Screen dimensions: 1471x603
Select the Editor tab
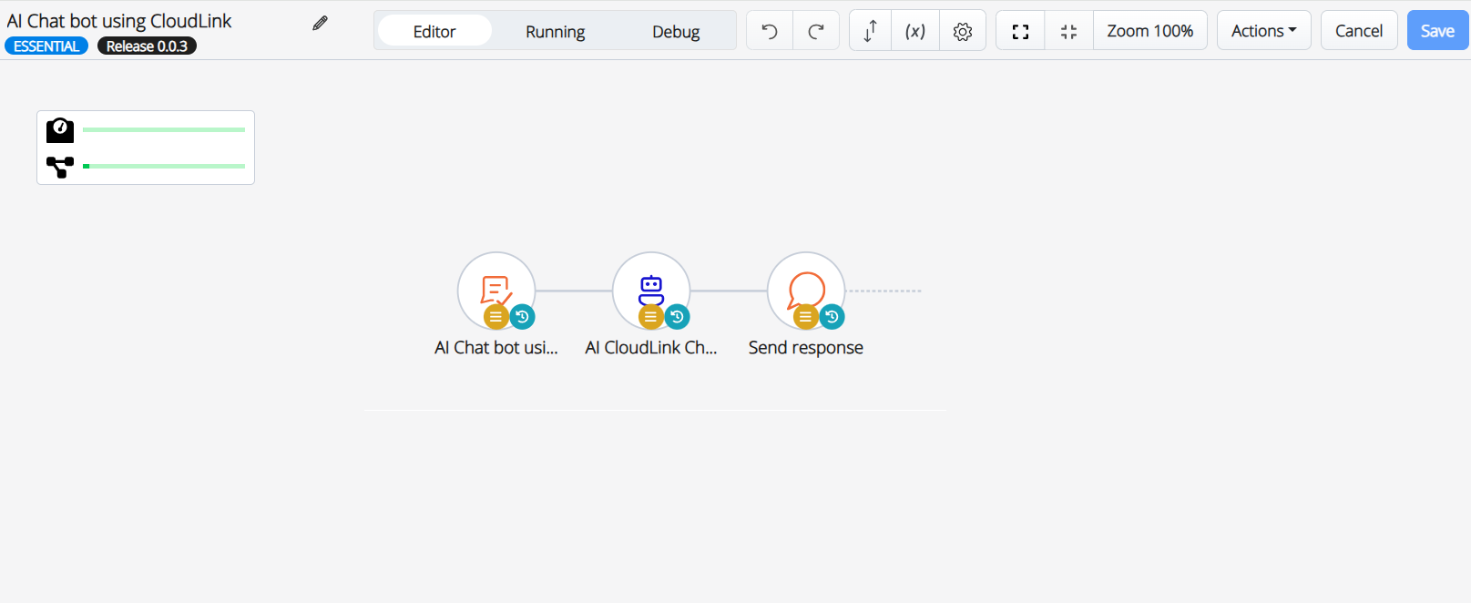pos(434,31)
